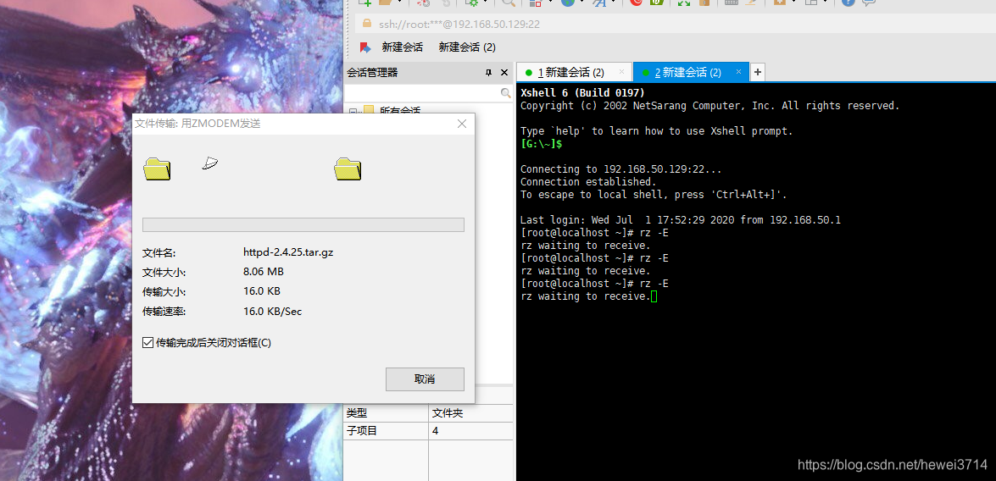The height and width of the screenshot is (481, 996).
Task: Click the search magnifier in session manager
Action: (505, 93)
